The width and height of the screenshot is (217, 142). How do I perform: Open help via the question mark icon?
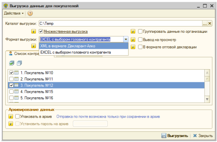[30, 13]
